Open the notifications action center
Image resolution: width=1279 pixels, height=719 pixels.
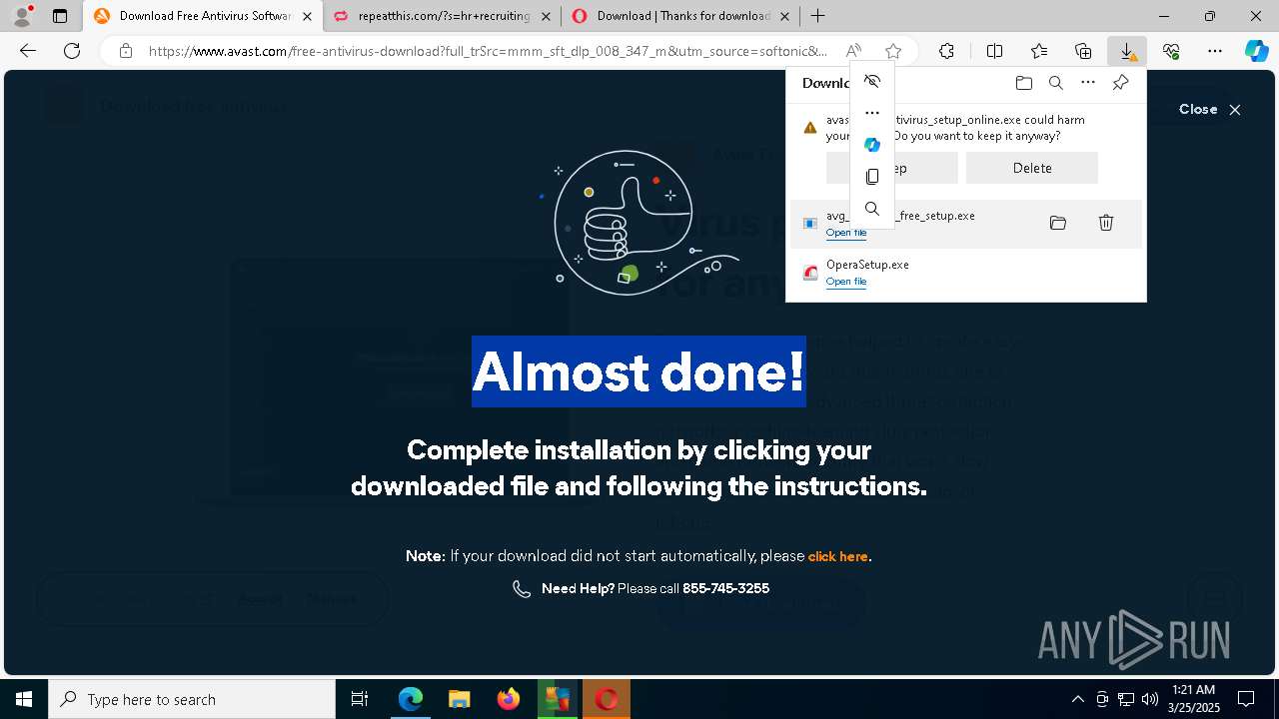click(1246, 699)
